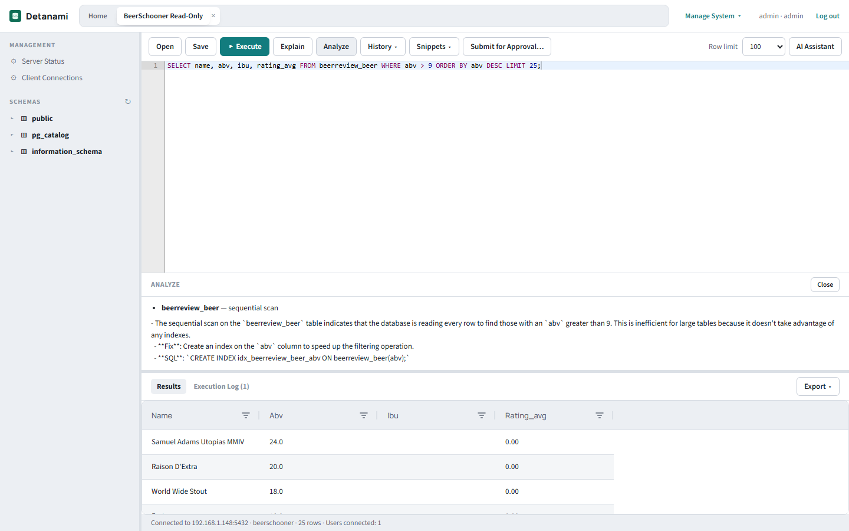Click the information_schema table icon
Viewport: 849px width, 531px height.
tap(24, 152)
